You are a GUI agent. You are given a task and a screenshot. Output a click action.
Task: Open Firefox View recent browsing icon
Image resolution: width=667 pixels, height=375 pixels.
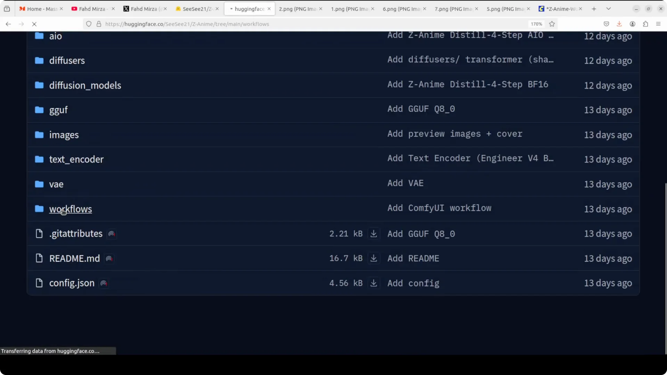(x=7, y=9)
